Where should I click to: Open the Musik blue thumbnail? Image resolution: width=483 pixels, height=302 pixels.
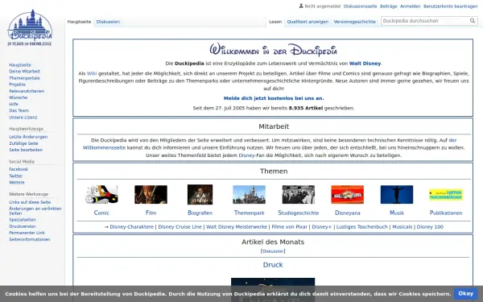pos(397,194)
